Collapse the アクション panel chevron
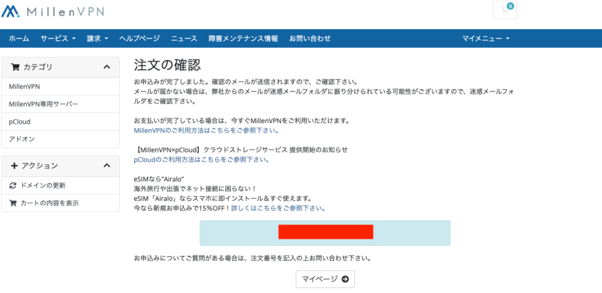Viewport: 602px width, 293px height. point(106,166)
